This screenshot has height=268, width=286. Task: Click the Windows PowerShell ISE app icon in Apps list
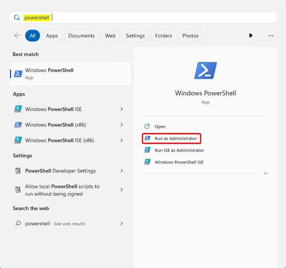point(18,109)
